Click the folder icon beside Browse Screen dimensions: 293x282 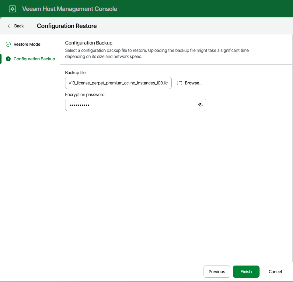click(179, 83)
